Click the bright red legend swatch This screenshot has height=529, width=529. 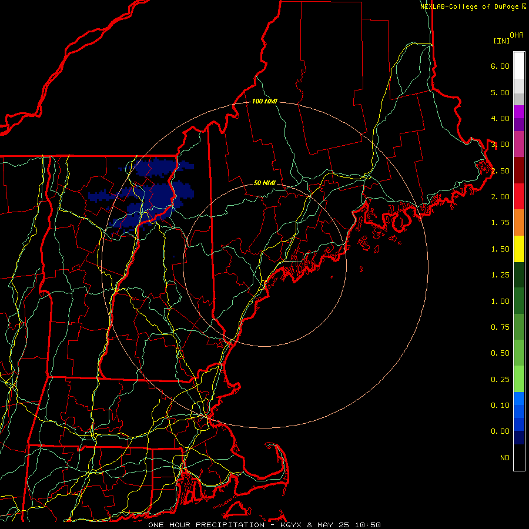pos(519,196)
